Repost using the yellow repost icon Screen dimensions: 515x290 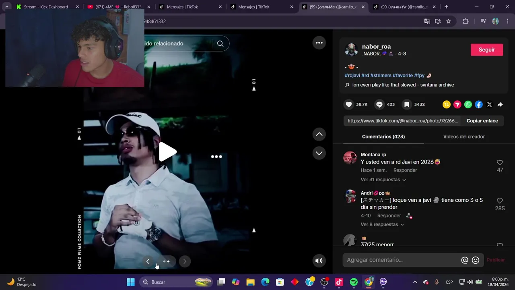[447, 104]
